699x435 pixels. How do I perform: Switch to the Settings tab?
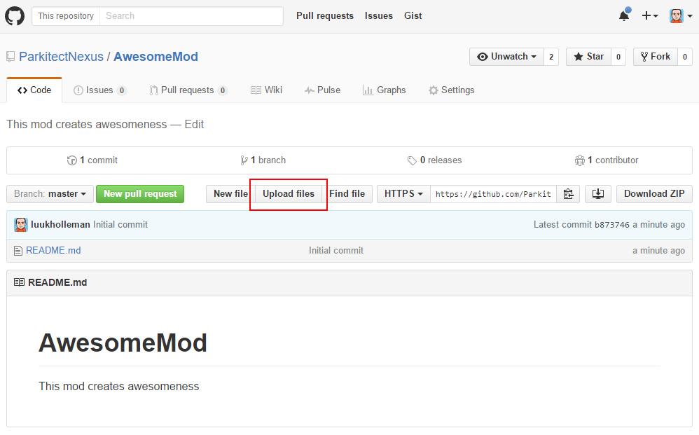point(452,90)
